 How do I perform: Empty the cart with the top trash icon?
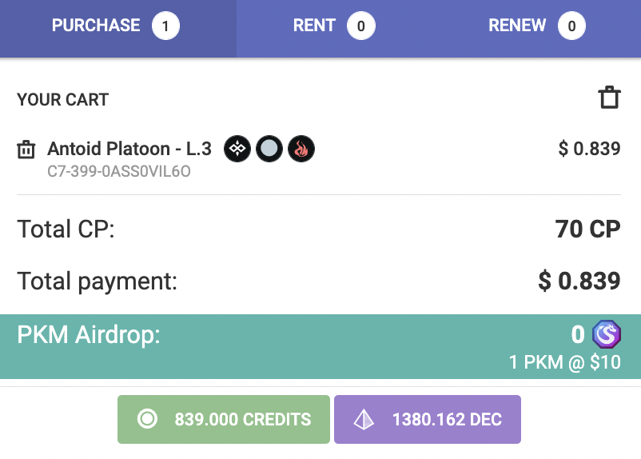610,98
